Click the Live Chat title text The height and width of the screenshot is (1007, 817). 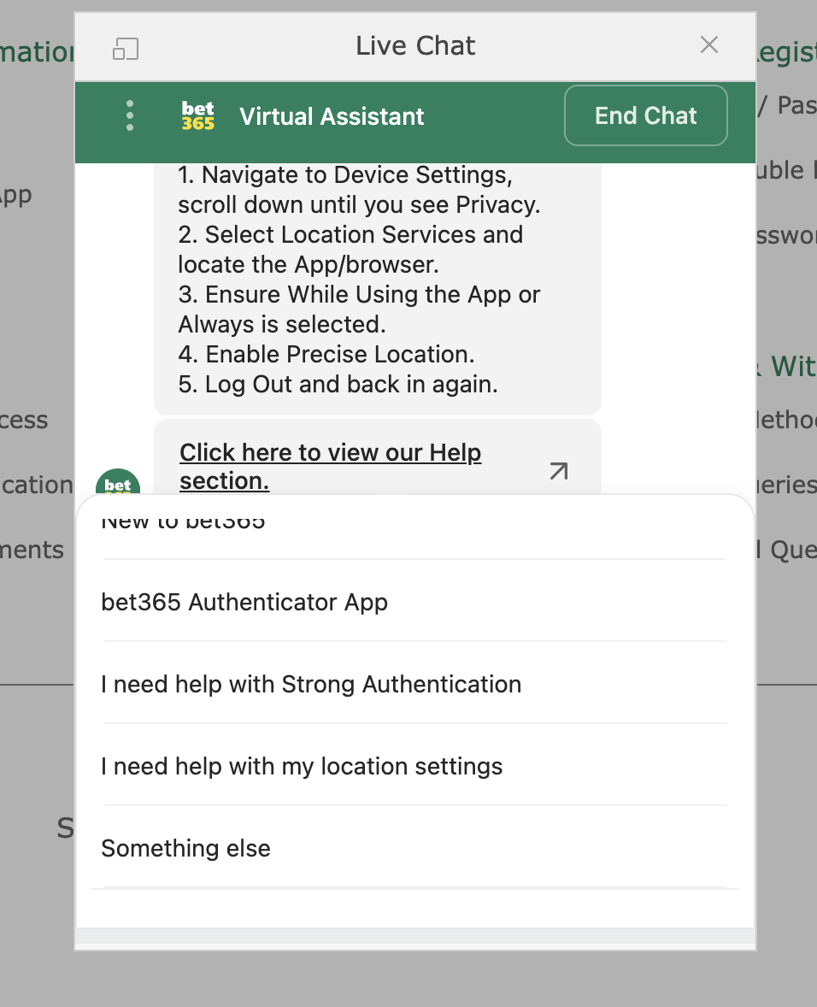[415, 45]
